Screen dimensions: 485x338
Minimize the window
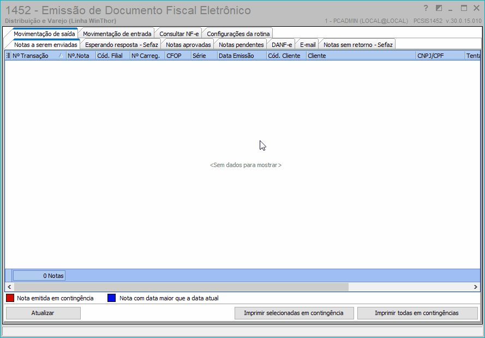[x=451, y=9]
